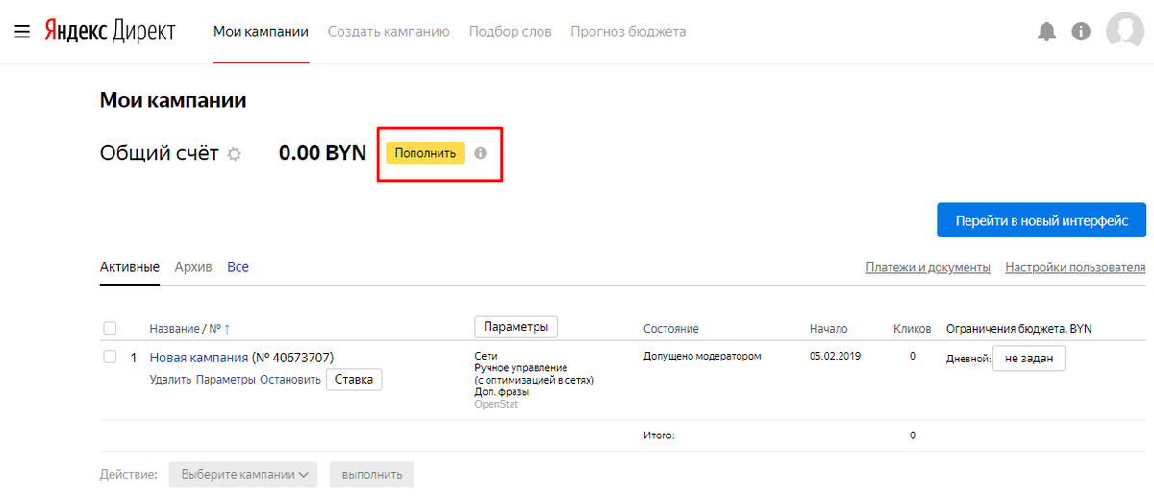1154x497 pixels.
Task: Click the Параметры header button
Action: [x=515, y=327]
